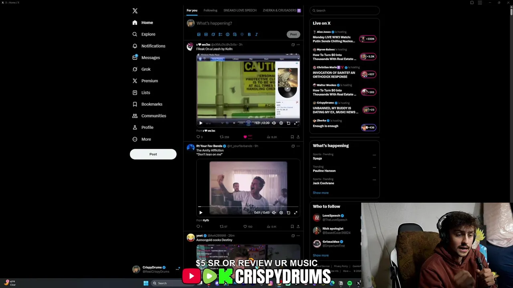Viewport: 513px width, 288px height.
Task: Click the X logo in the sidebar
Action: pyautogui.click(x=135, y=11)
